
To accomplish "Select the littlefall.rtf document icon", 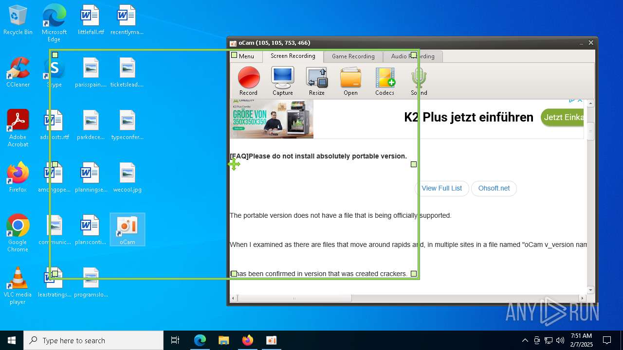I will pyautogui.click(x=91, y=20).
